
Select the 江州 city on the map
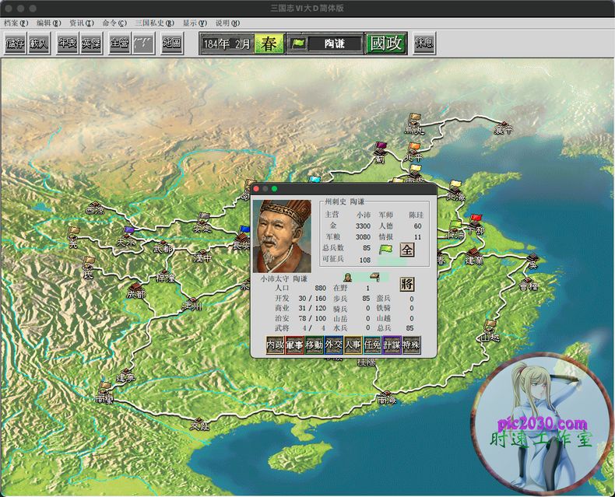pos(192,304)
